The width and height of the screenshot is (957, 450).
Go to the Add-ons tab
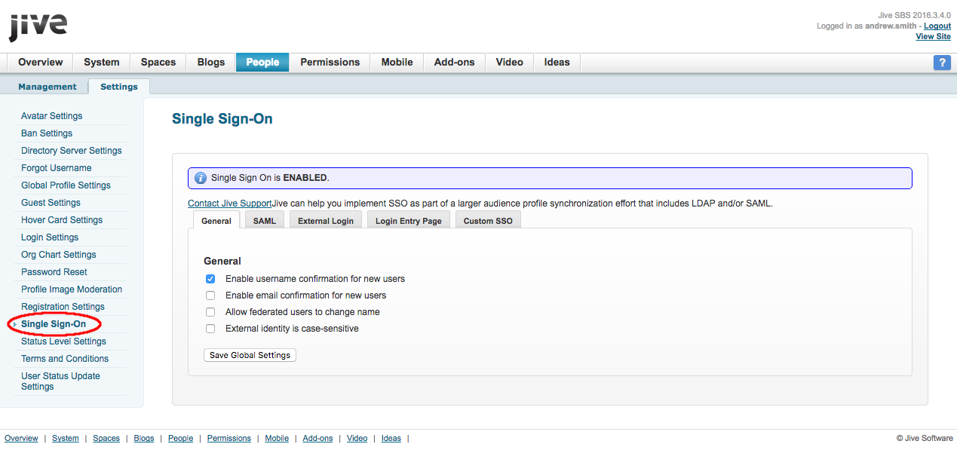click(455, 63)
